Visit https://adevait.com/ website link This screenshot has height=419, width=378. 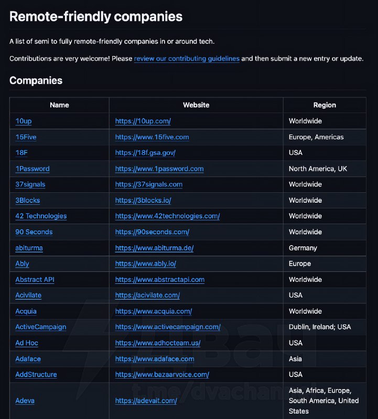[x=146, y=401]
